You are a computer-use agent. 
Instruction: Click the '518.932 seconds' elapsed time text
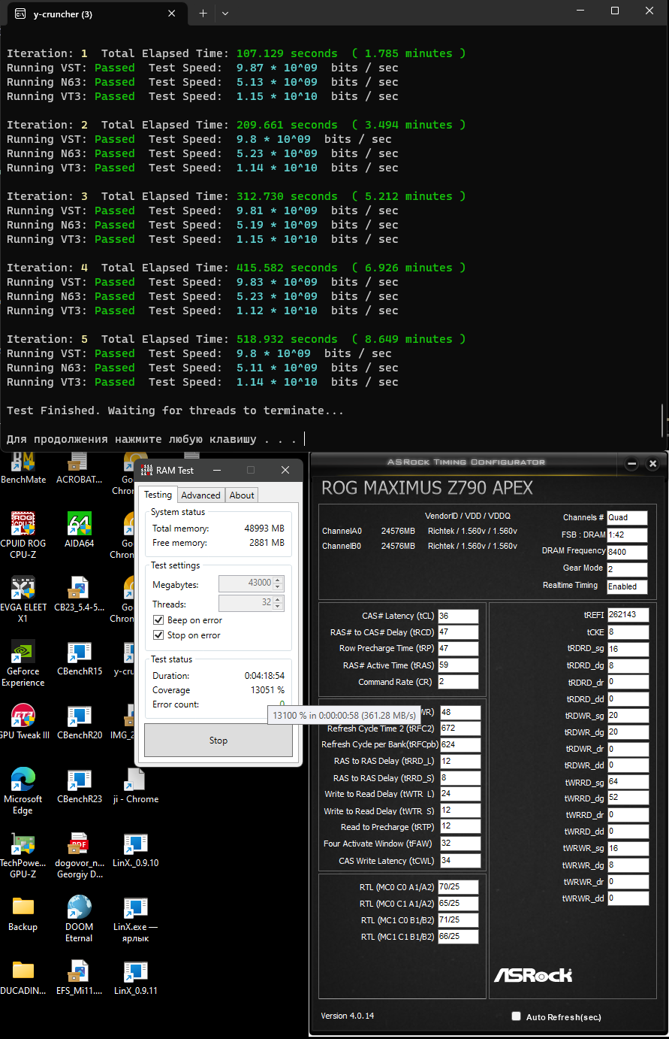pyautogui.click(x=287, y=339)
